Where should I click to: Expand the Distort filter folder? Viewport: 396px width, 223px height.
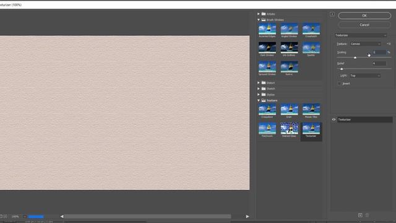pos(259,82)
